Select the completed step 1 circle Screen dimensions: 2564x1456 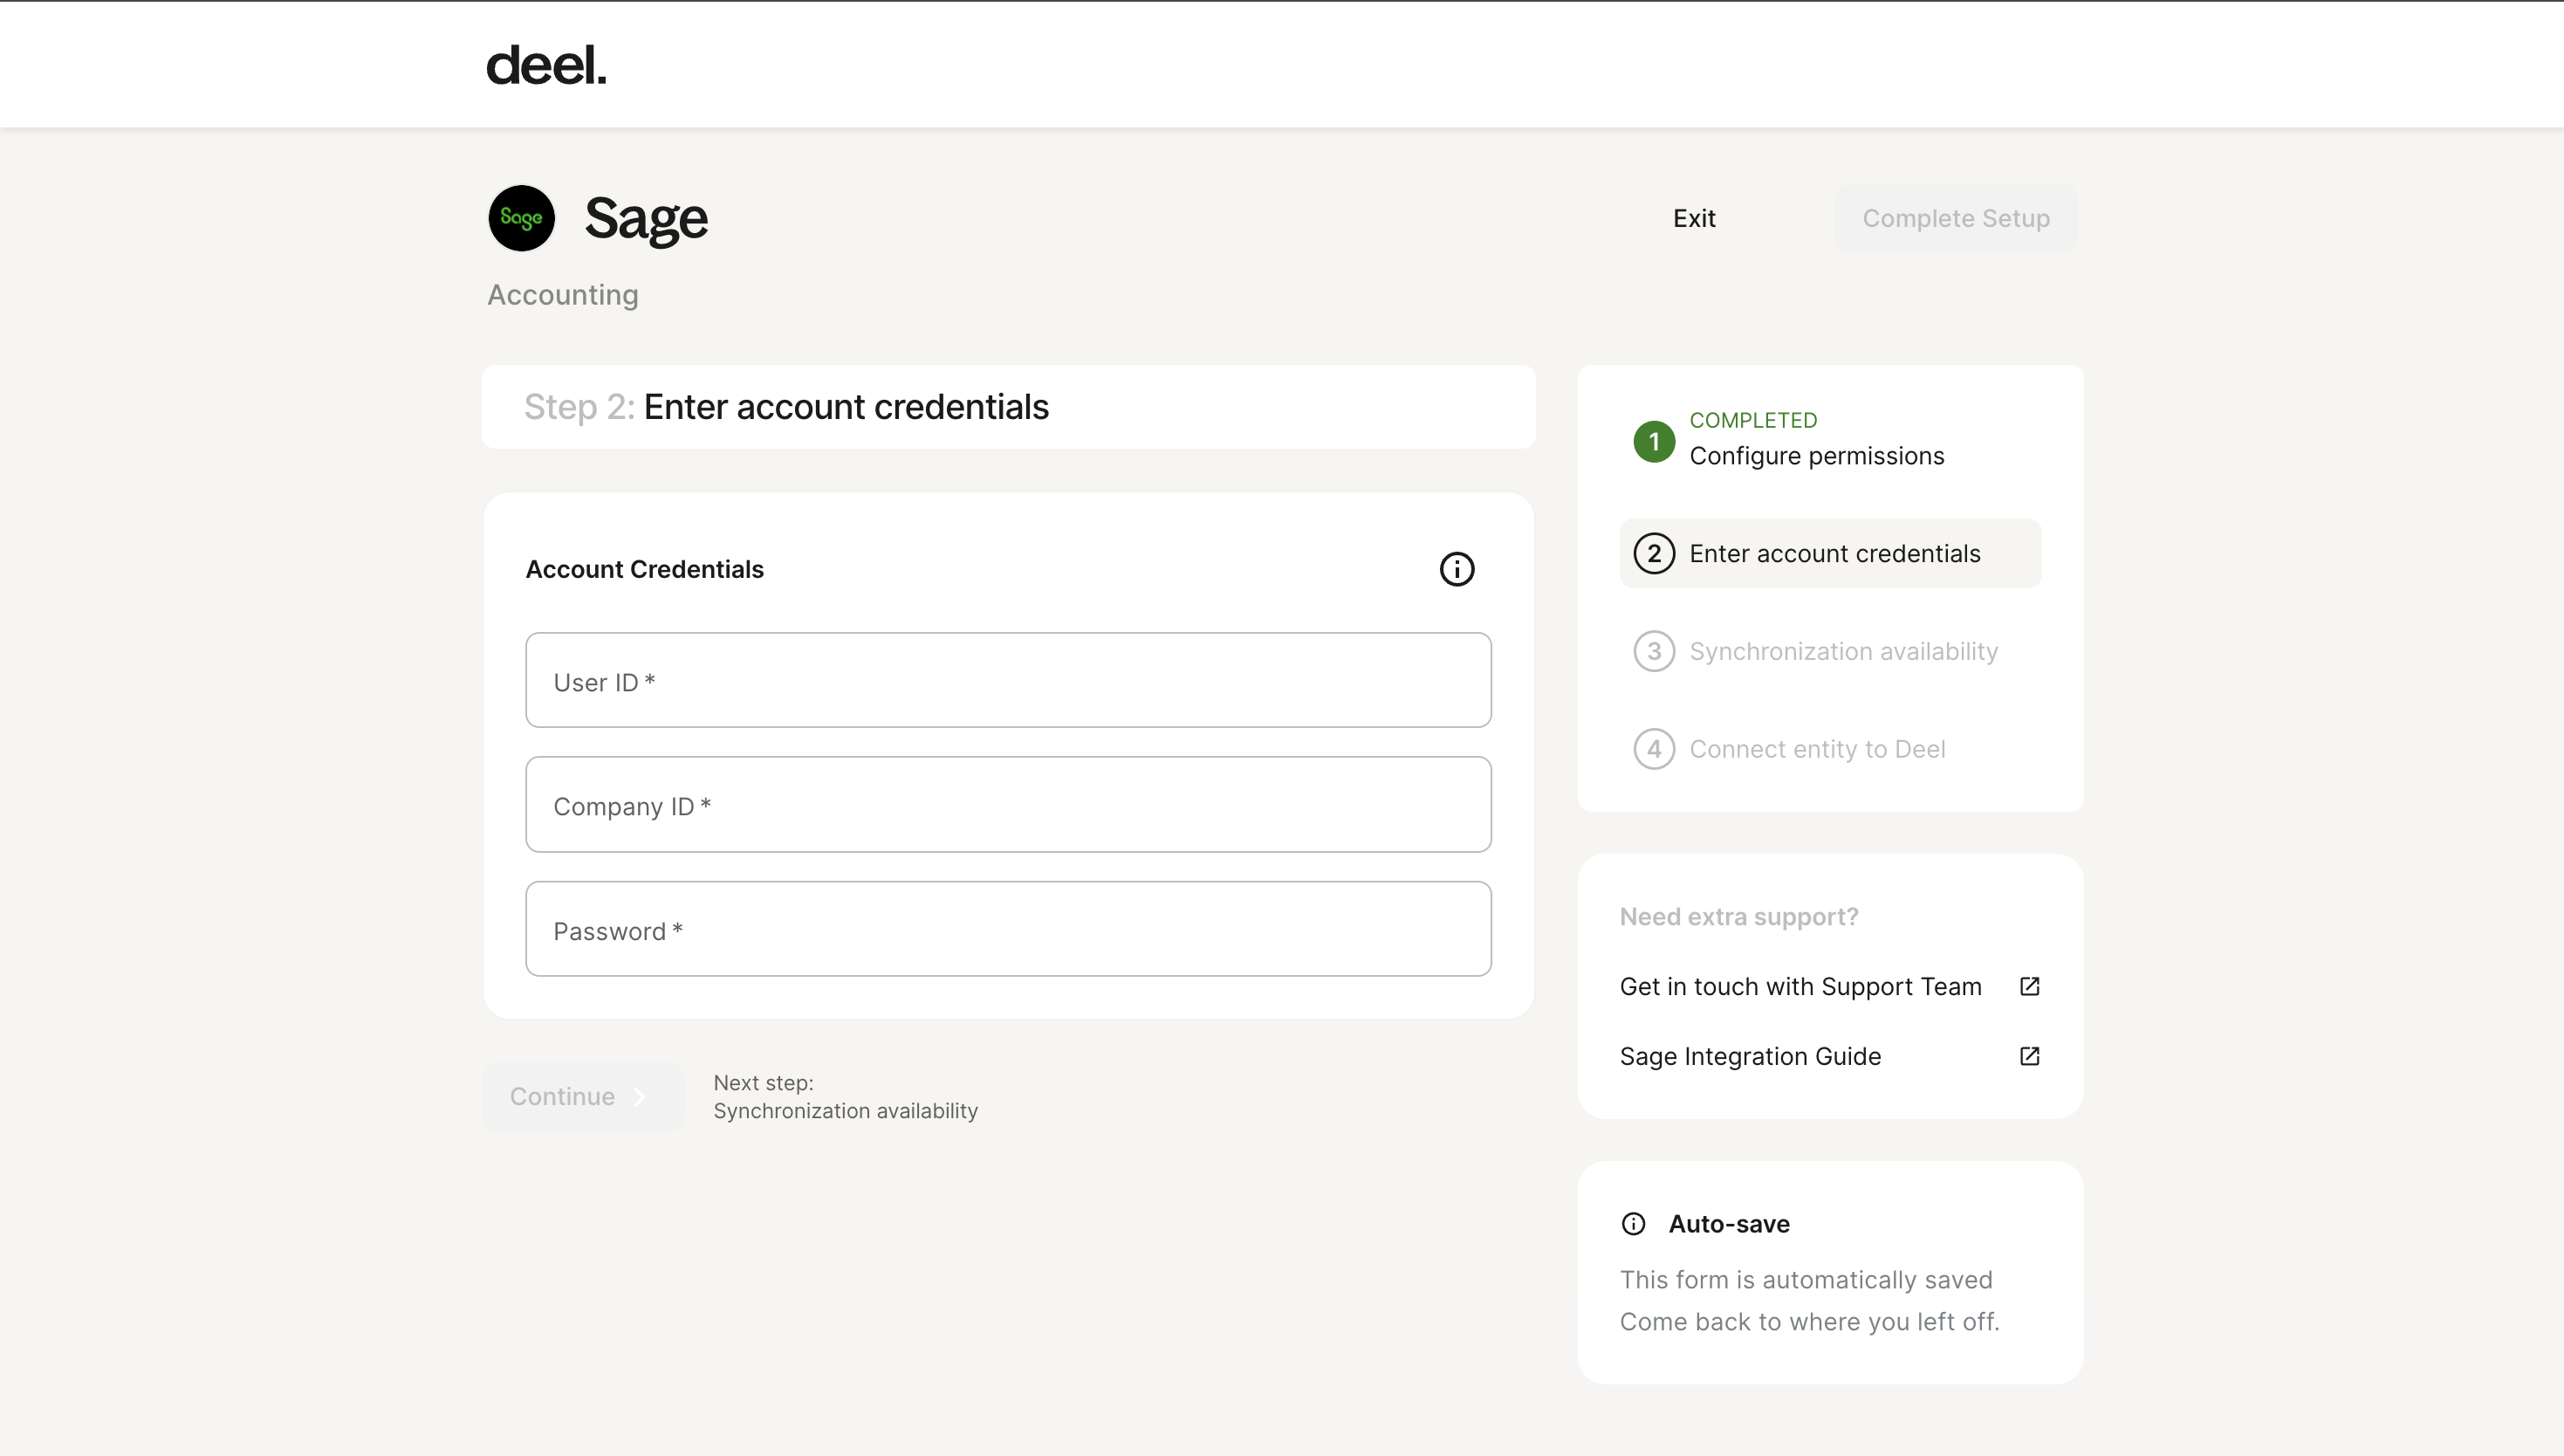click(x=1655, y=441)
